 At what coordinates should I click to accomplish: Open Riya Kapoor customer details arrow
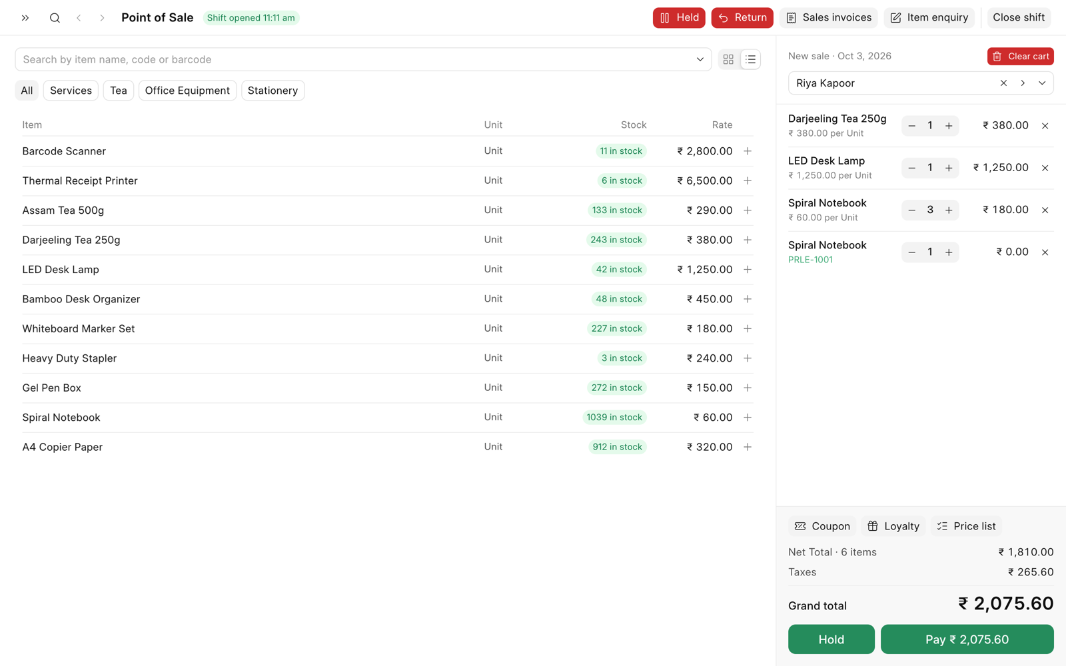point(1023,83)
